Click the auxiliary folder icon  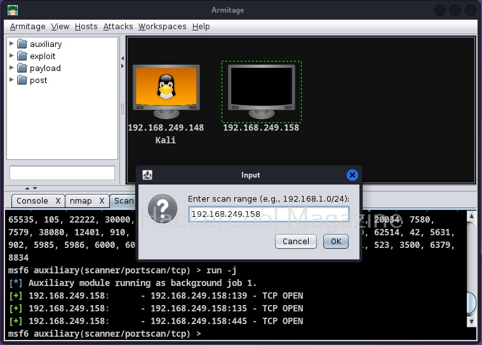[x=22, y=44]
